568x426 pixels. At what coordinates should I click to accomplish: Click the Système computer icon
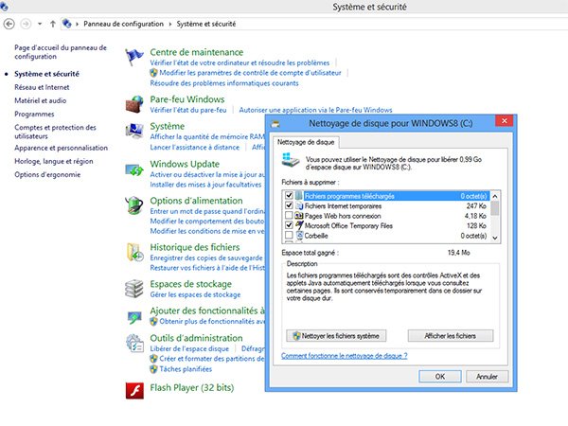tap(134, 132)
